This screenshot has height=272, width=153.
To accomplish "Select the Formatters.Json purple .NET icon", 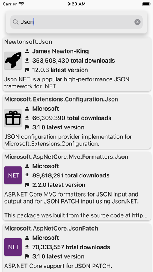I will 13,175.
